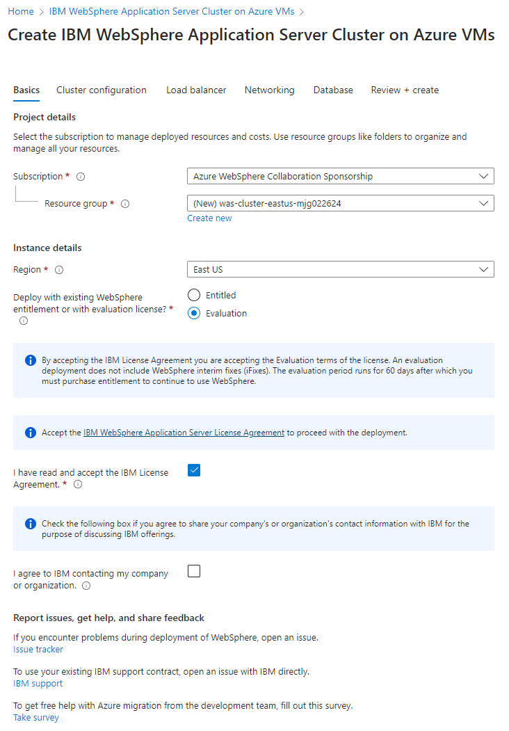This screenshot has width=509, height=731.
Task: Click the blue info icon in the contact sharing banner
Action: click(30, 524)
